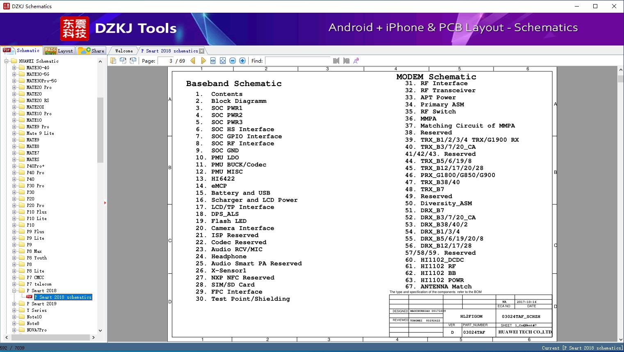Image resolution: width=624 pixels, height=352 pixels.
Task: Expand the P30 folder
Action: pyautogui.click(x=14, y=192)
